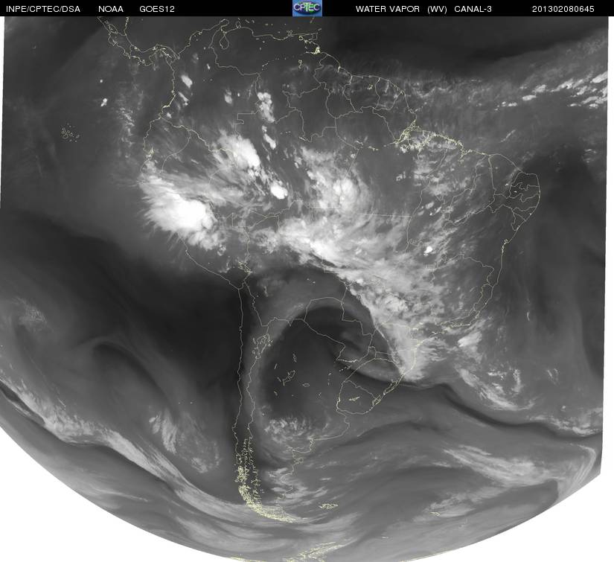Screen dimensions: 614x562
Task: Click the WATER VAPOR text
Action: click(387, 9)
